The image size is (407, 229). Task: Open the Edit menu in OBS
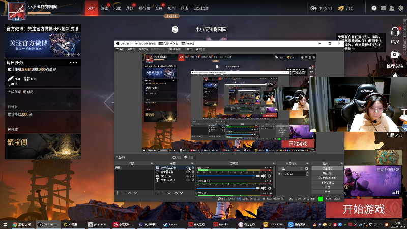click(131, 49)
